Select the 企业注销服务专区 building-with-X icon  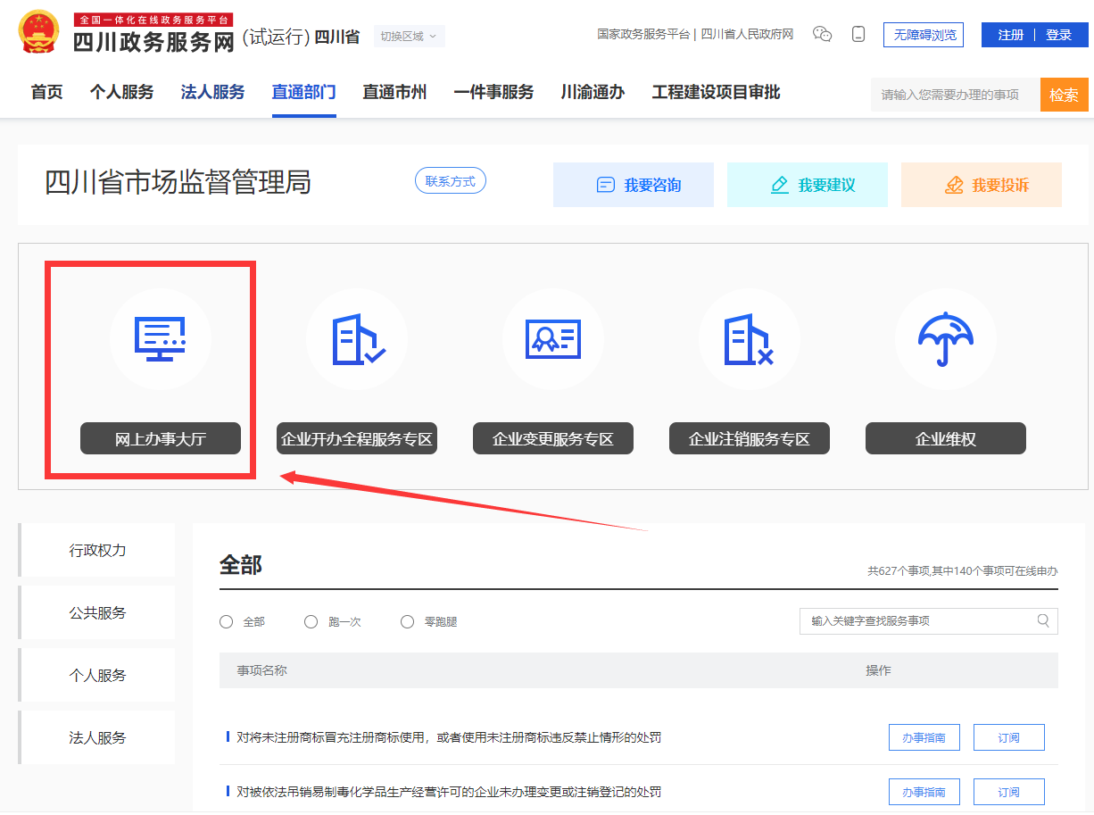750,339
